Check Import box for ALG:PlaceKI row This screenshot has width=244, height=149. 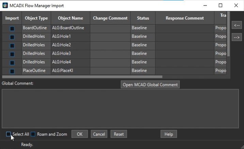12,71
